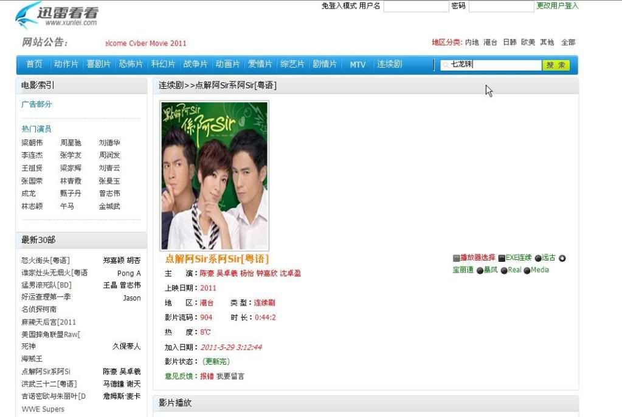The width and height of the screenshot is (622, 417).
Task: Click the 播放器选择 player selection icon
Action: tap(457, 258)
